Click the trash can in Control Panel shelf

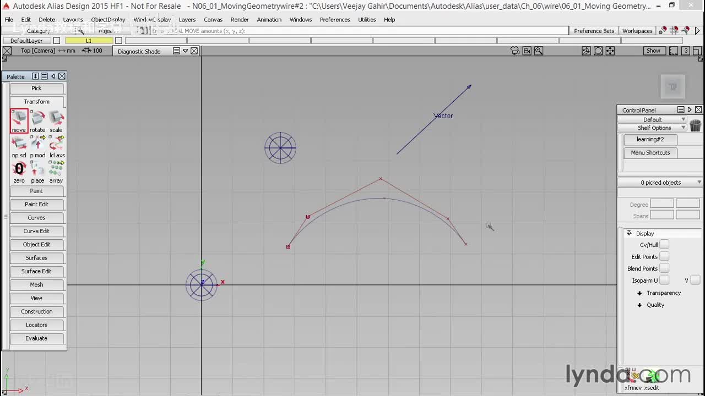pyautogui.click(x=695, y=125)
